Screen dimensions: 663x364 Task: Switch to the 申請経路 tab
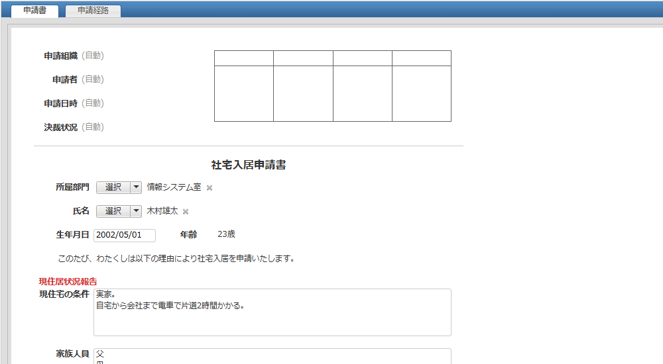[x=93, y=11]
